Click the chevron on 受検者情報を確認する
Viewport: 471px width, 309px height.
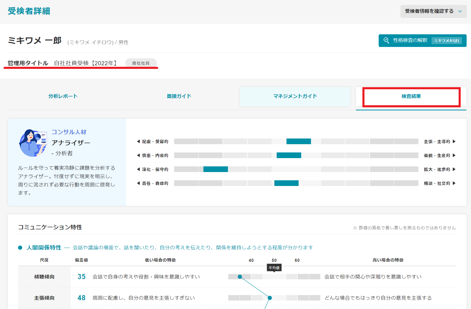(460, 11)
